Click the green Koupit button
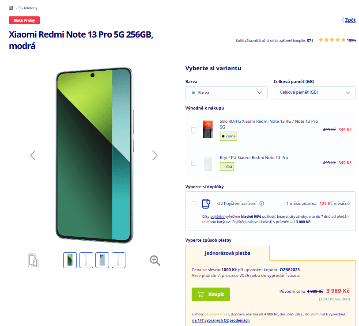 [211, 294]
